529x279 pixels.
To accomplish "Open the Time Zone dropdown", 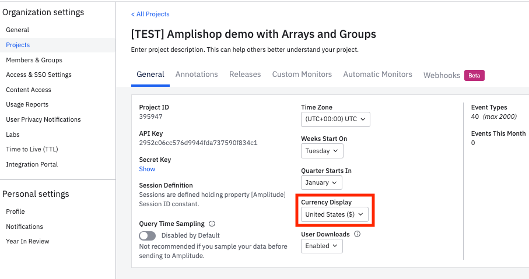I will click(335, 119).
